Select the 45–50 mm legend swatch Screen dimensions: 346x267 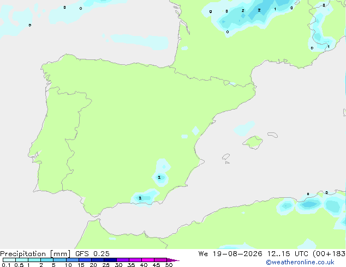[x=160, y=260]
